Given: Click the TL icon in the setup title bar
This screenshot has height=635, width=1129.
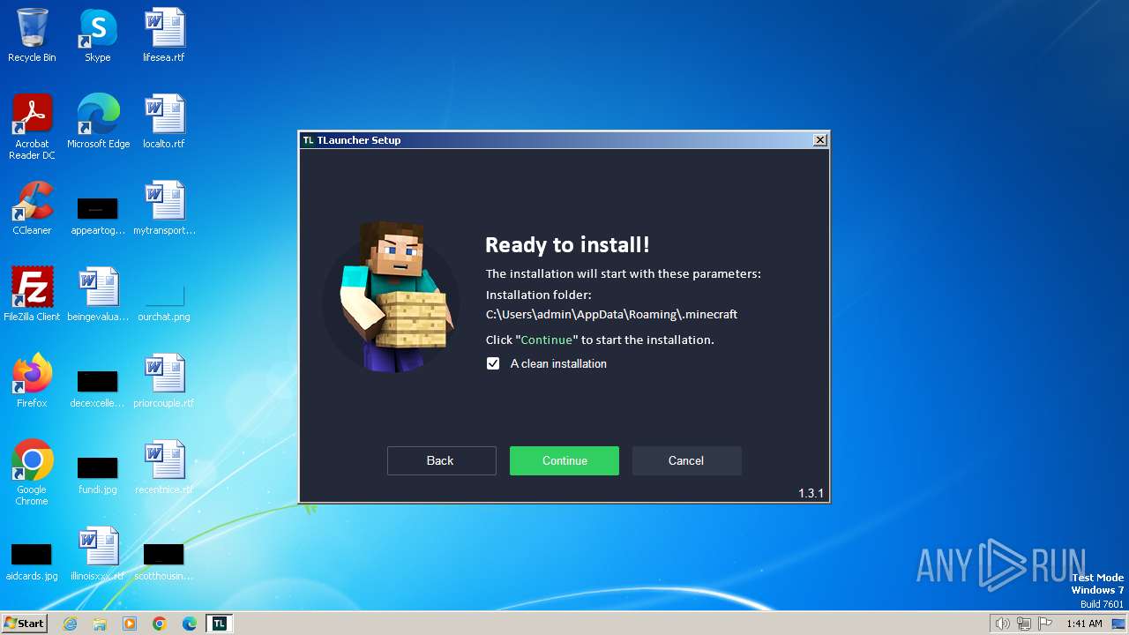Looking at the screenshot, I should tap(309, 140).
